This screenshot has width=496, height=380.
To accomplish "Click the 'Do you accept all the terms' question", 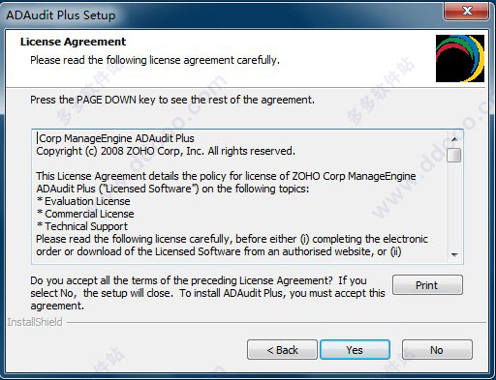I will 207,293.
